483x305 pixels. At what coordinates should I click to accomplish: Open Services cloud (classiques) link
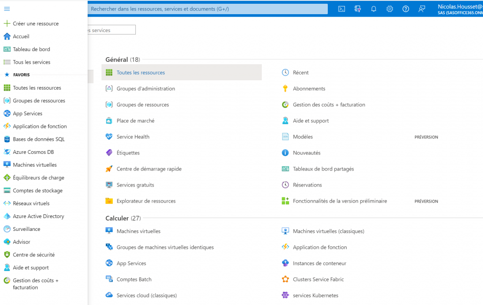click(x=147, y=296)
